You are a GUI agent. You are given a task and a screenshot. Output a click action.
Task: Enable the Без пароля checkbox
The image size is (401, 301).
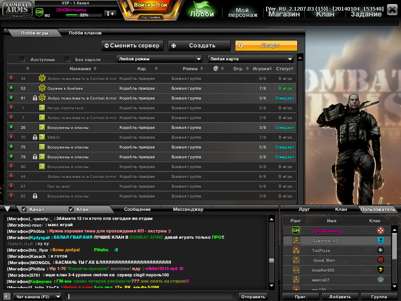pos(67,60)
